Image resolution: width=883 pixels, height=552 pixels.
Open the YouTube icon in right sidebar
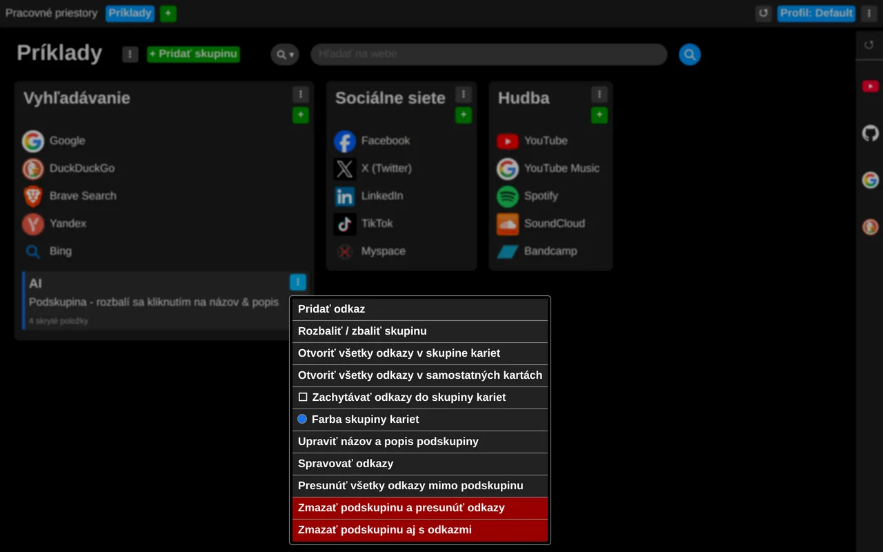click(870, 86)
